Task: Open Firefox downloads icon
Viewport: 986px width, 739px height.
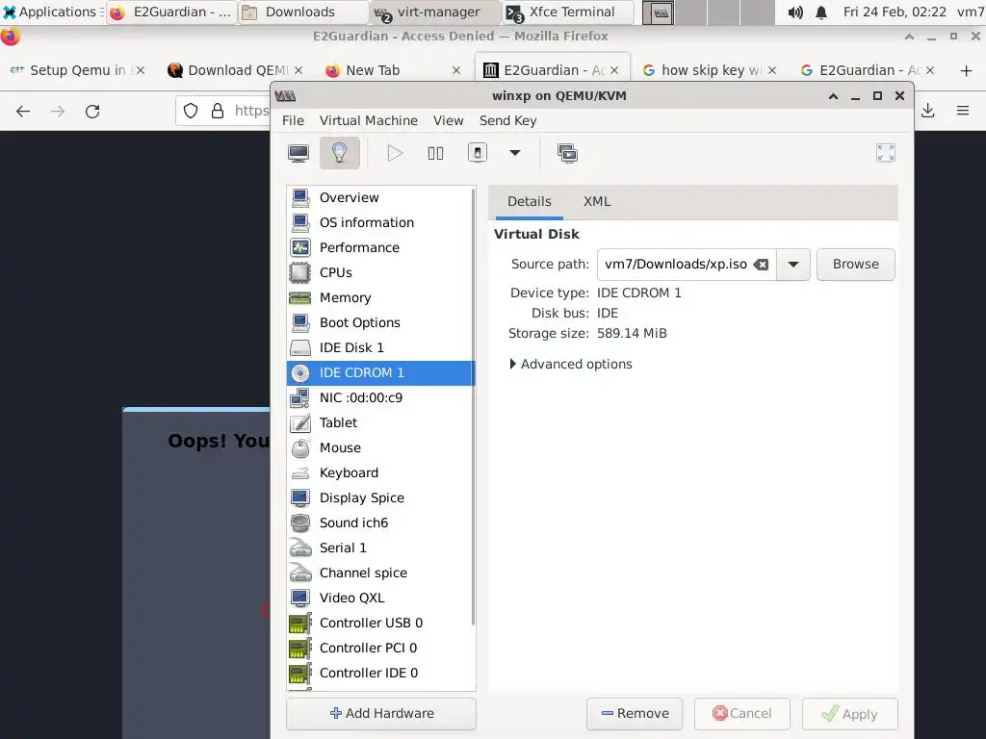Action: pos(927,112)
